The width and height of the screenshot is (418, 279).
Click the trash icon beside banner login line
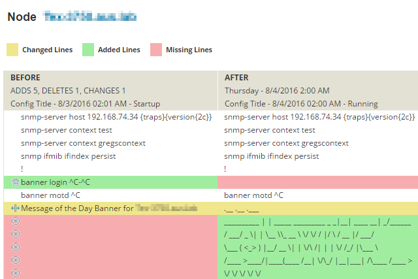pos(15,182)
